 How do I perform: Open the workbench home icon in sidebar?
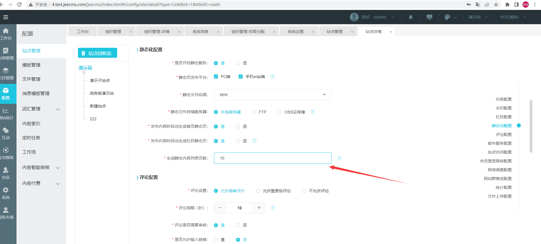tap(6, 31)
